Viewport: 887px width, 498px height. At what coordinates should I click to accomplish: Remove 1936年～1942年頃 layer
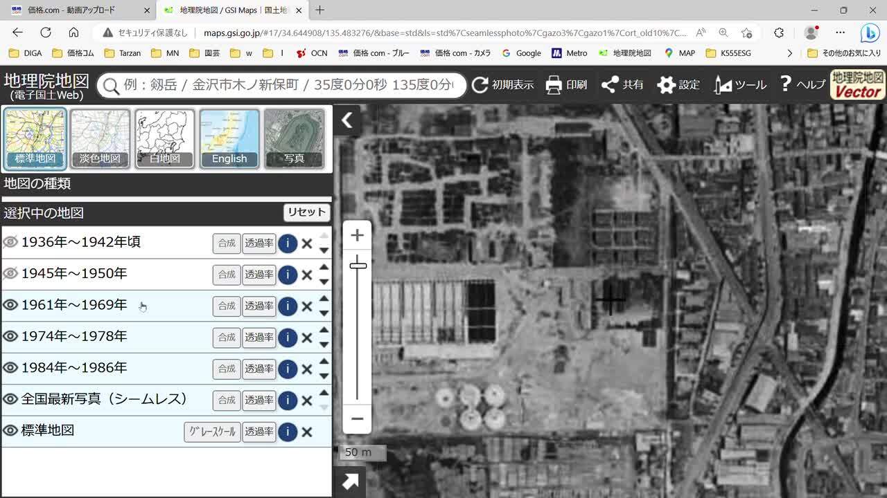(307, 243)
